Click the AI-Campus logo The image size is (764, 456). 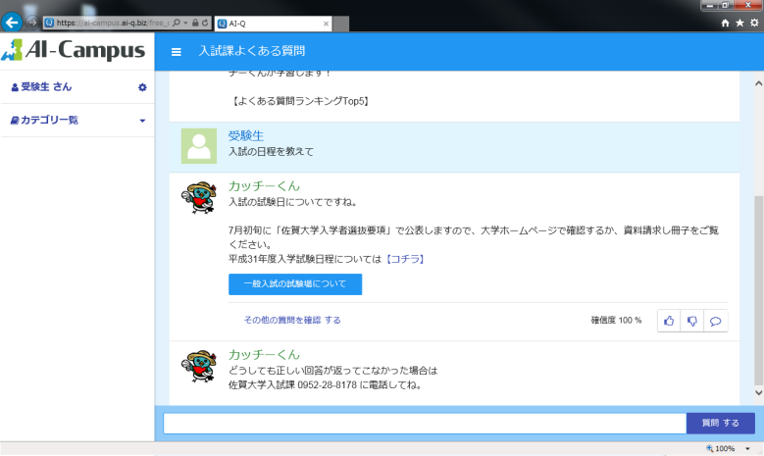point(74,50)
